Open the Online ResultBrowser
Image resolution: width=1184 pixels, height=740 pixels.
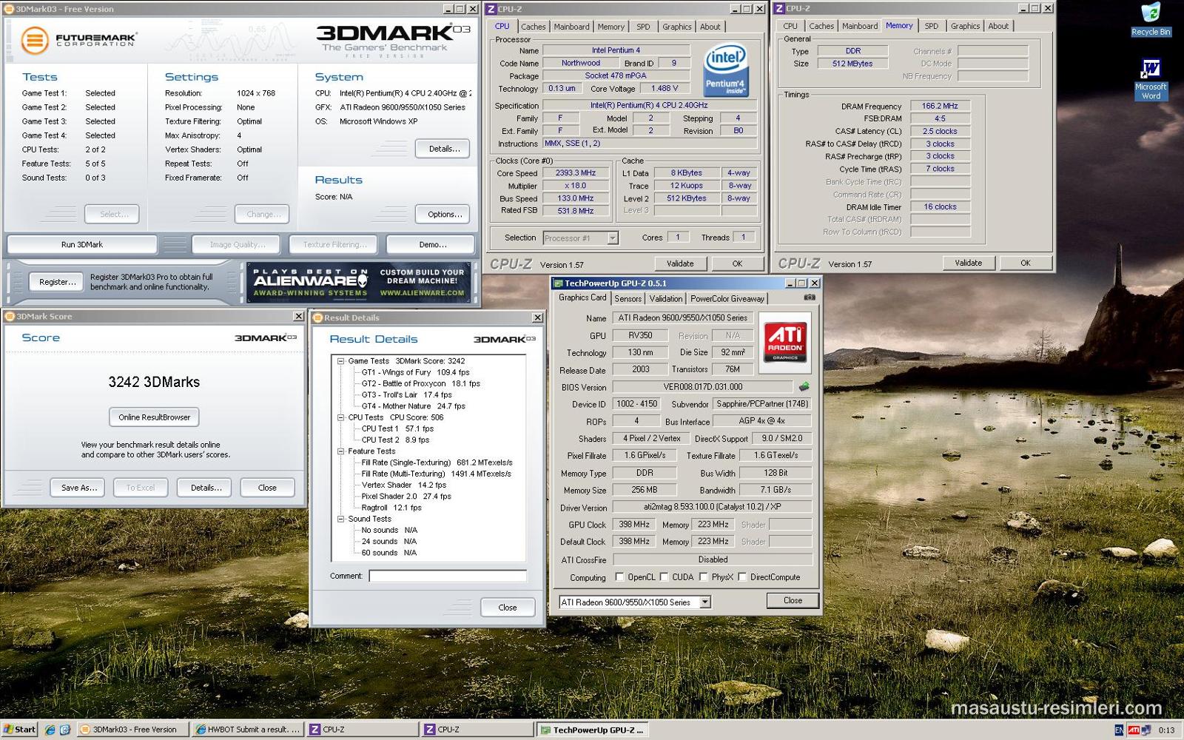[x=154, y=417]
